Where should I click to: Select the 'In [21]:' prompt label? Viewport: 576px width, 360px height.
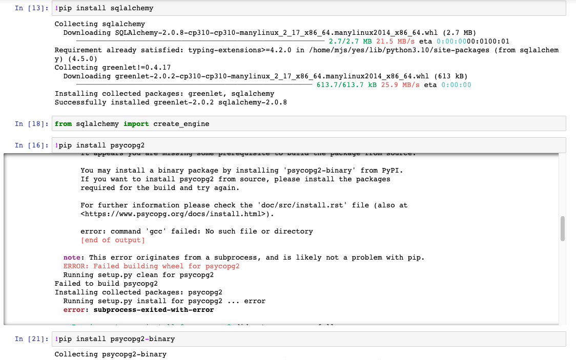32,338
